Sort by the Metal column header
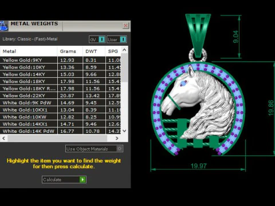 (x=29, y=51)
